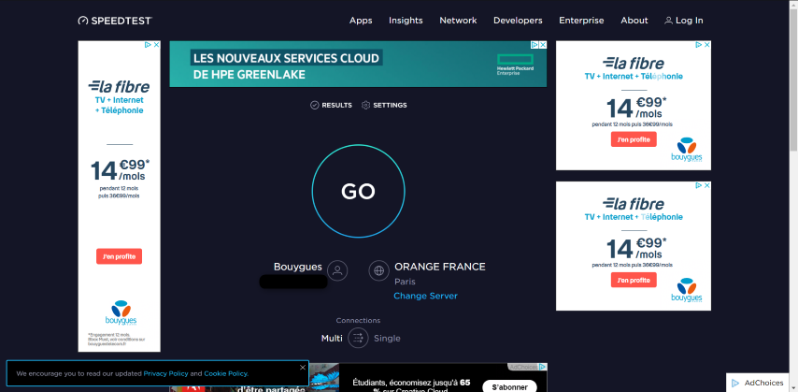Open the Network menu
The image size is (798, 392).
pos(458,21)
